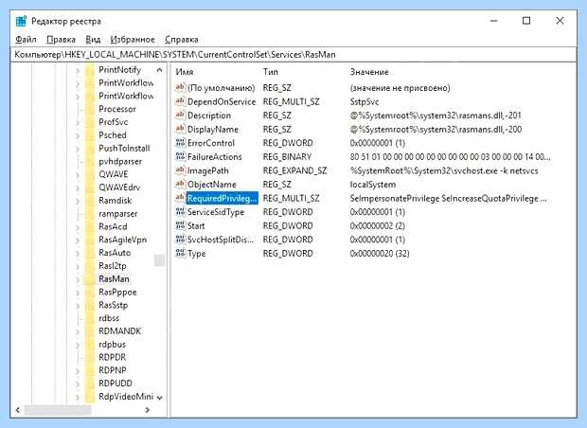Select the RDPDR key
The height and width of the screenshot is (428, 587).
(x=112, y=358)
